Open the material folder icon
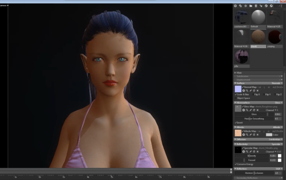This screenshot has width=286, height=180. click(x=250, y=5)
